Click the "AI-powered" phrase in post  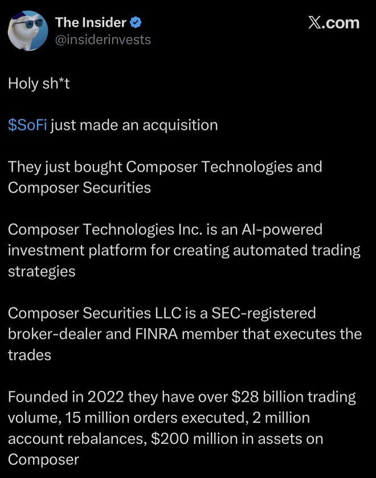pyautogui.click(x=282, y=230)
